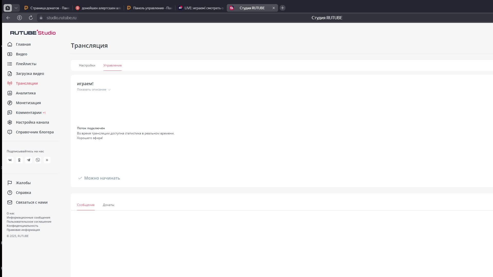Switch to Панель управления browser tab
The width and height of the screenshot is (493, 277).
150,8
